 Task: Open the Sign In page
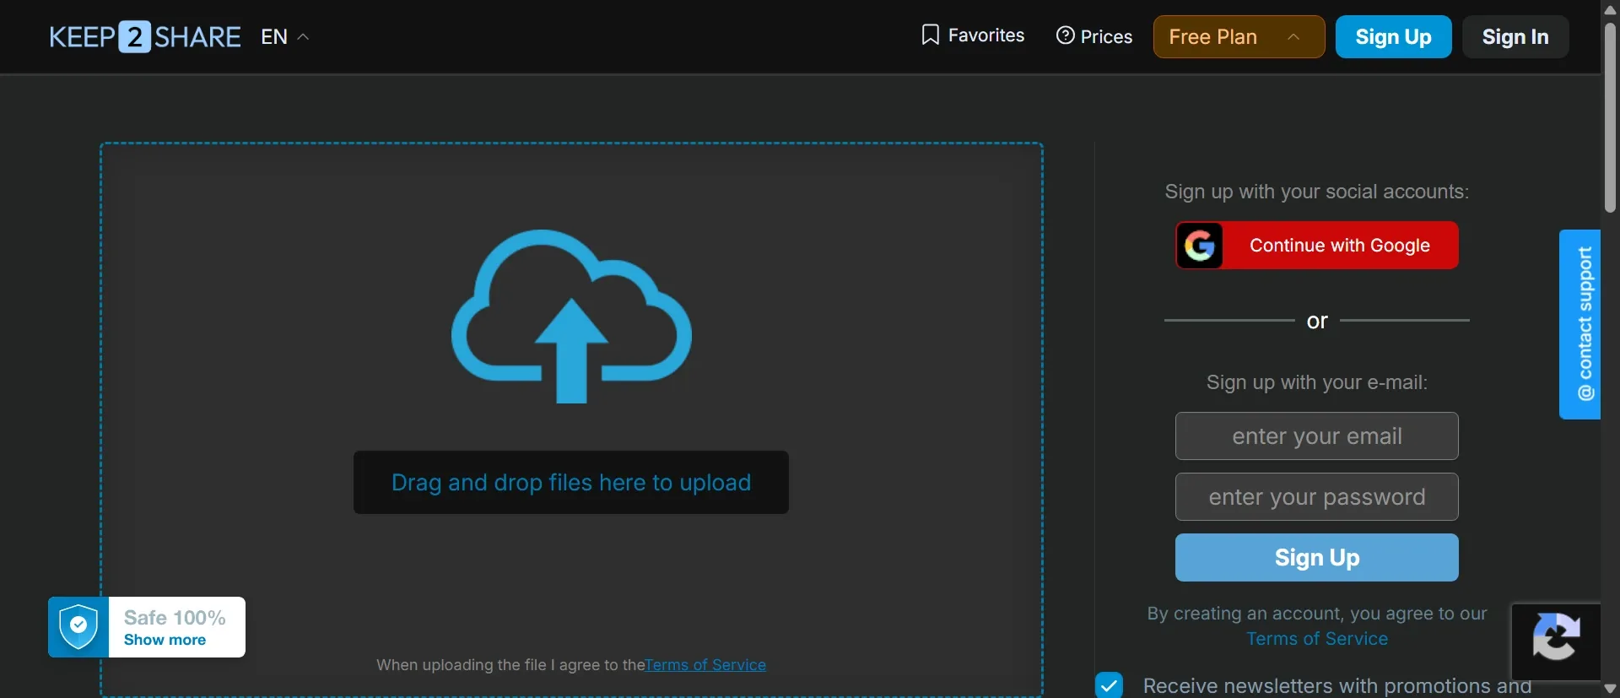click(x=1515, y=37)
